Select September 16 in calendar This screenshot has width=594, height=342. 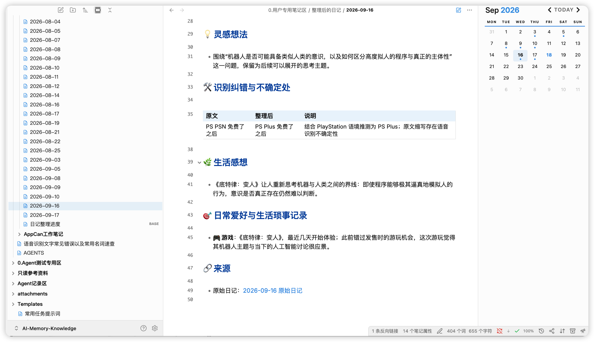coord(520,55)
